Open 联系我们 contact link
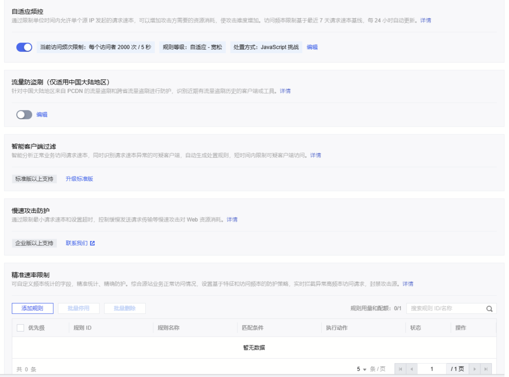The image size is (509, 377). point(76,243)
